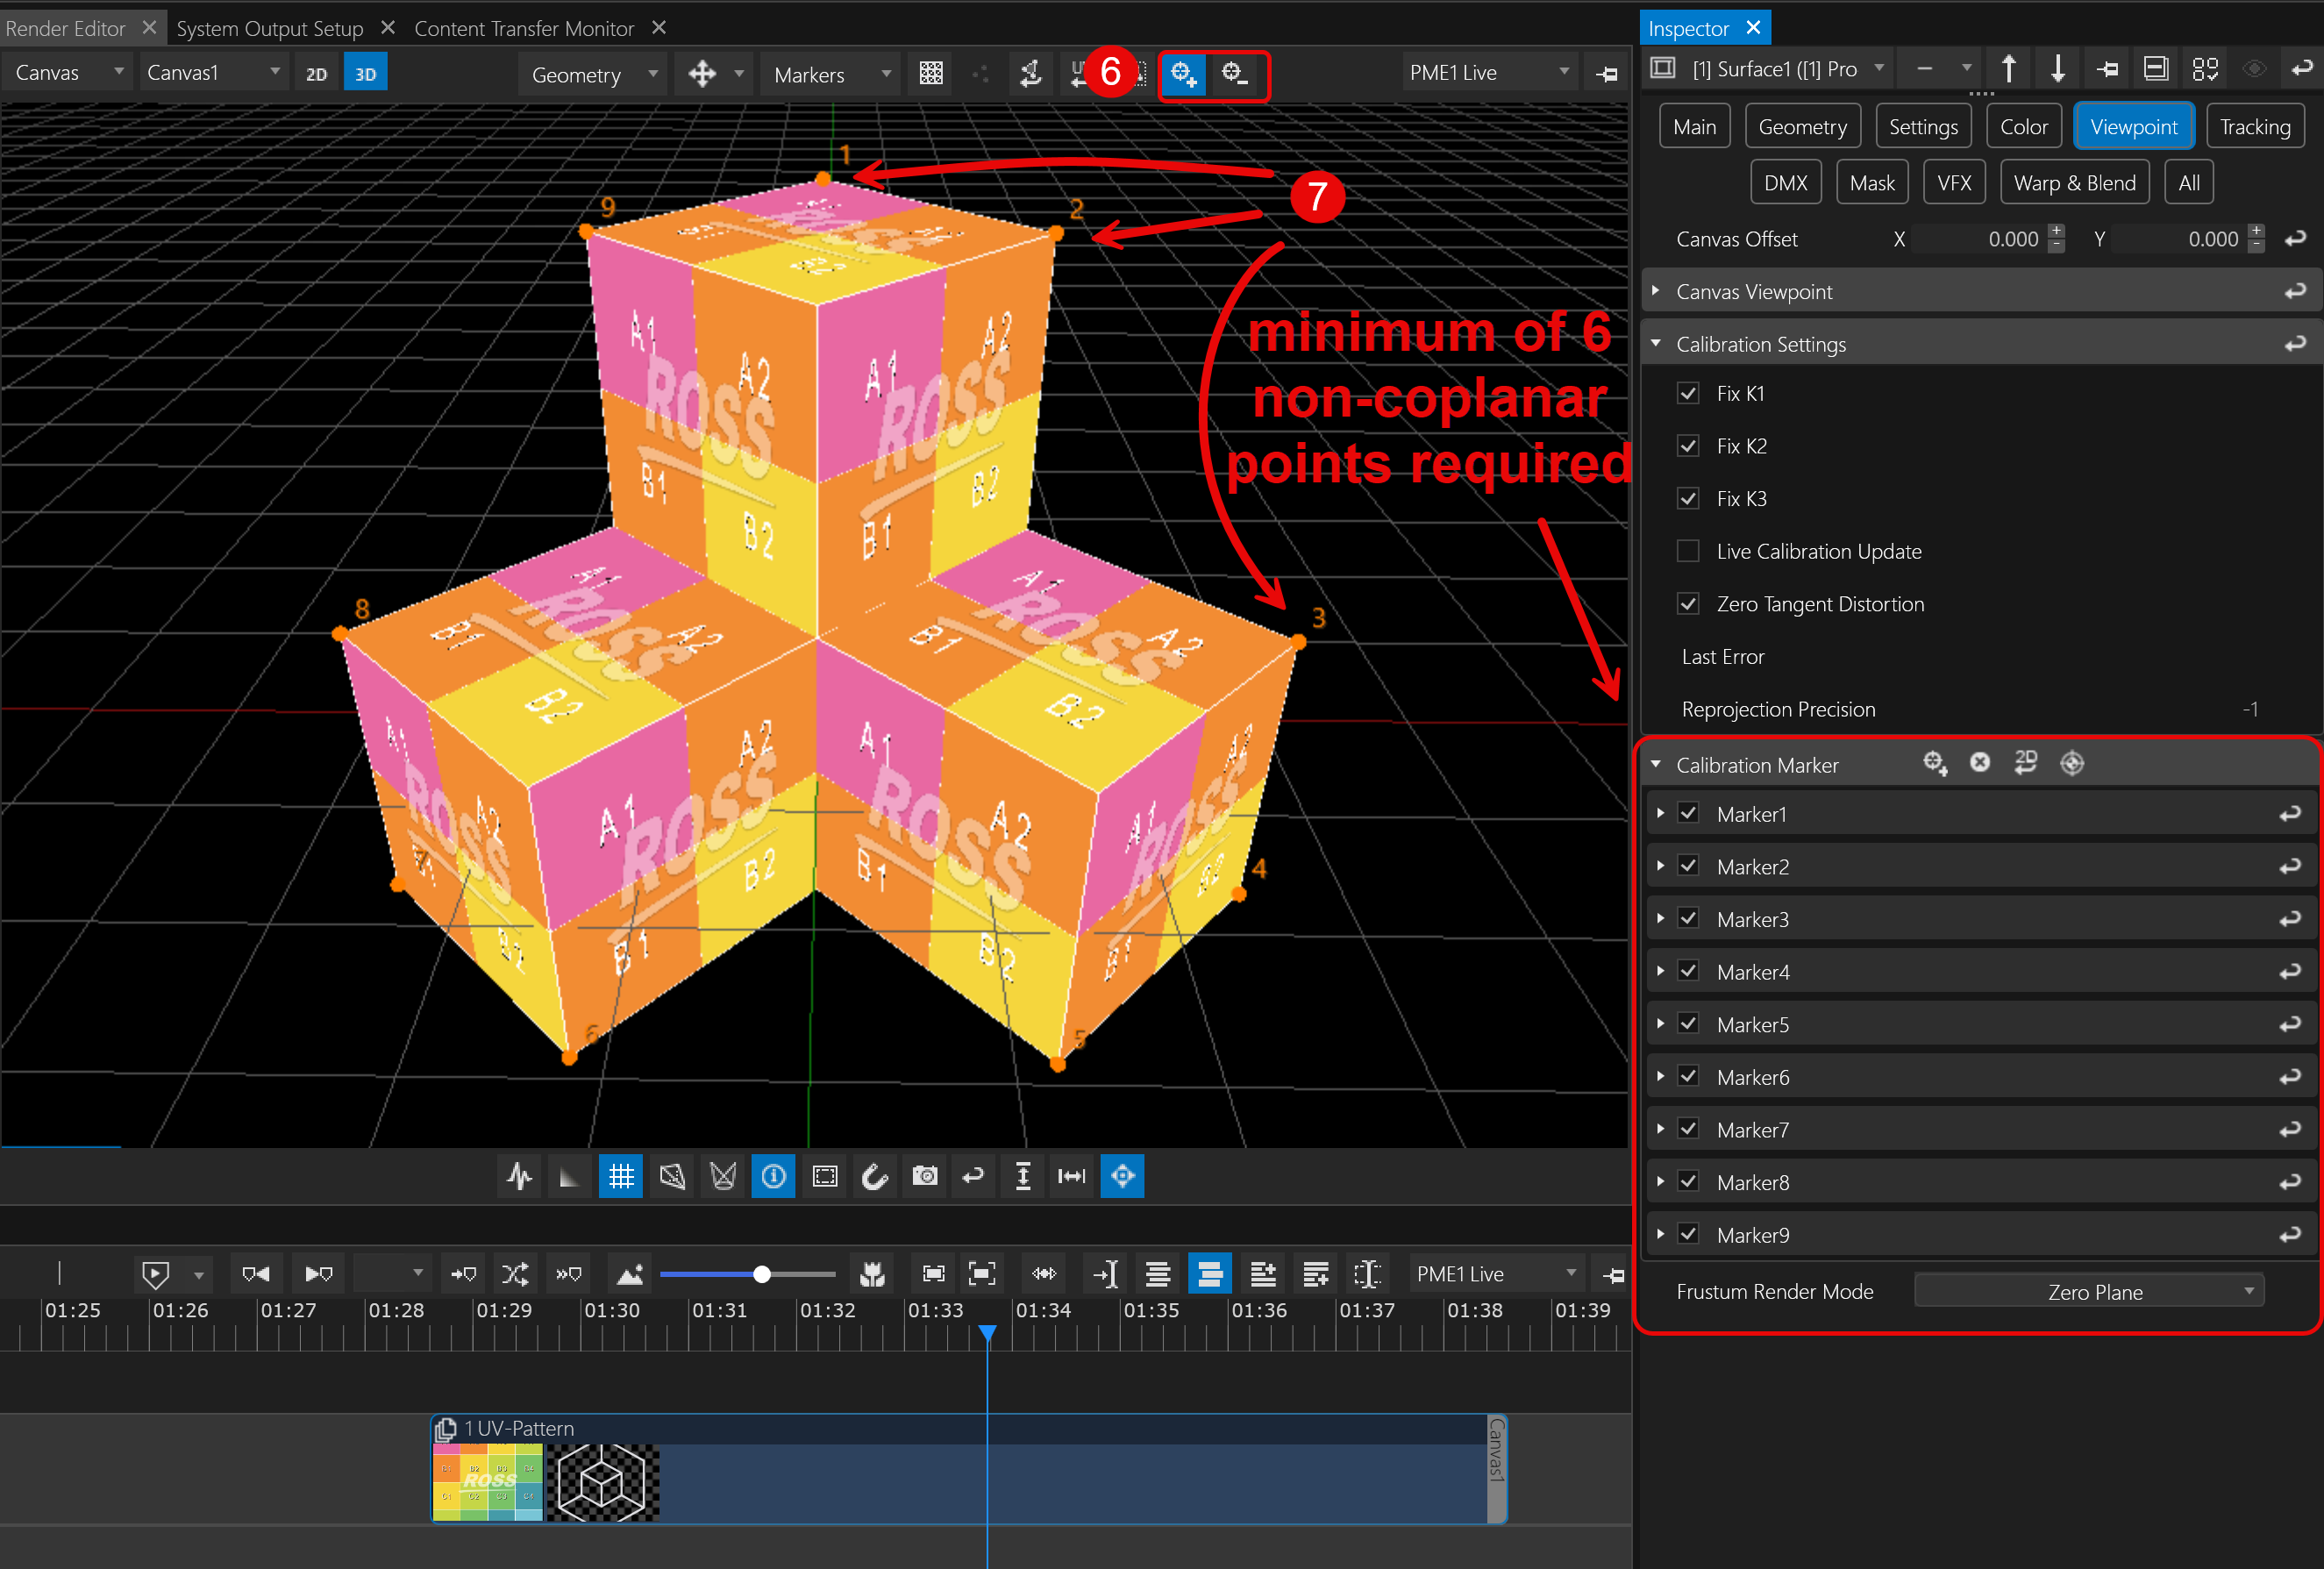Open the Frustum Render Mode Zero Plane dropdown
Screen dimensions: 2324x1569
pos(2088,1291)
